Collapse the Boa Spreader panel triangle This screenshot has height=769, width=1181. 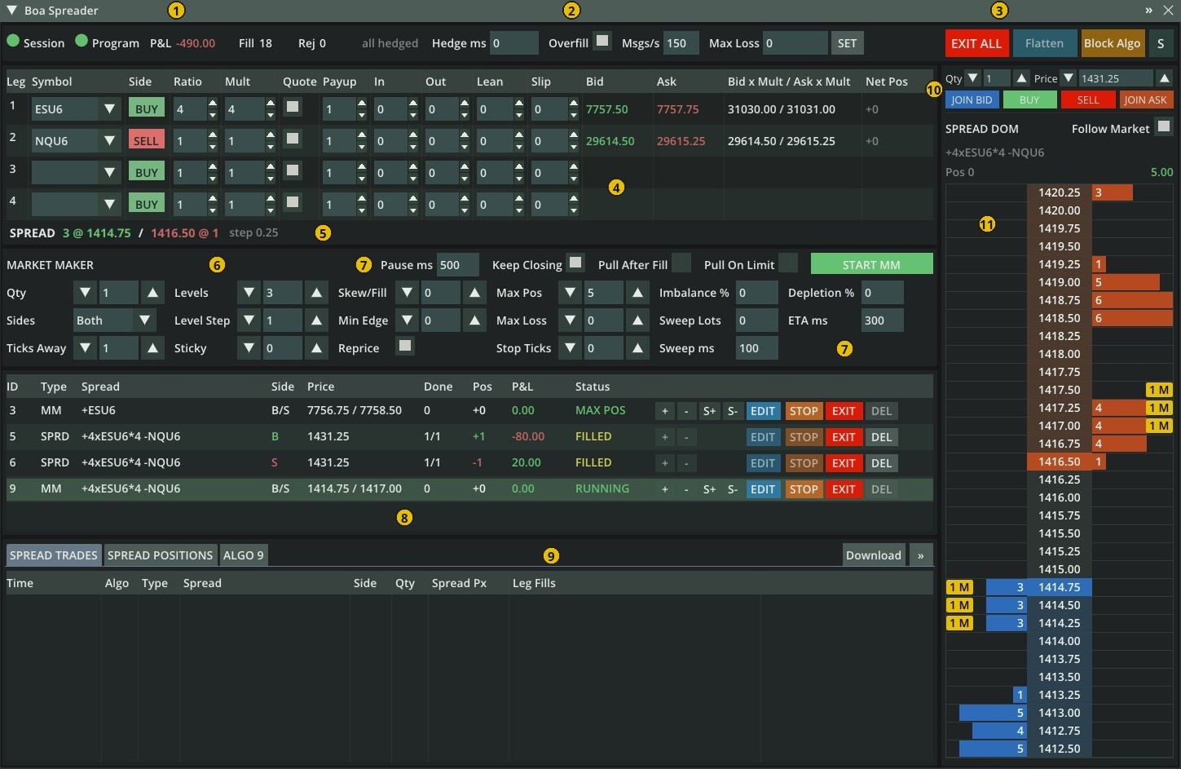click(11, 11)
